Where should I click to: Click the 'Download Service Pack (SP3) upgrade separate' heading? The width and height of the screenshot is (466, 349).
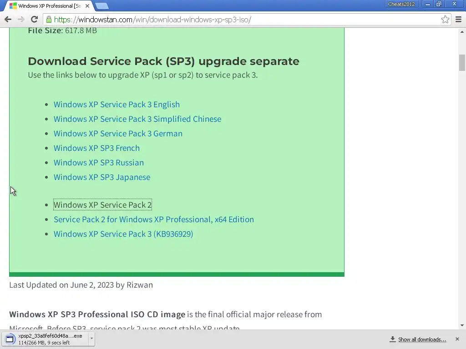[x=163, y=61]
